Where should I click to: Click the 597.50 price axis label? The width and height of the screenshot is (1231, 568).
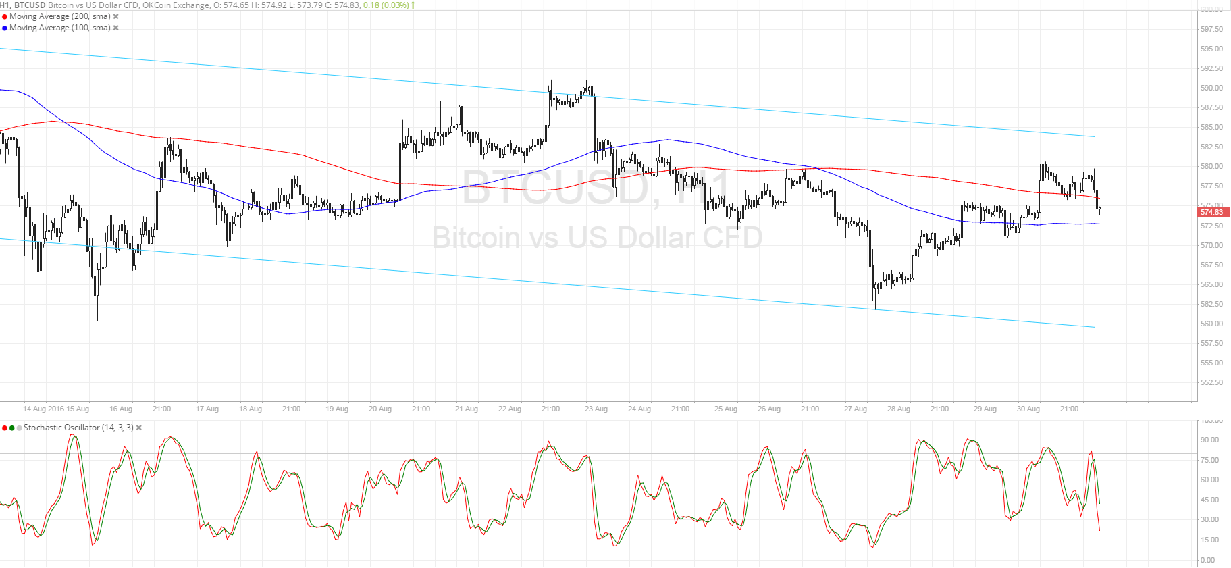[1211, 29]
